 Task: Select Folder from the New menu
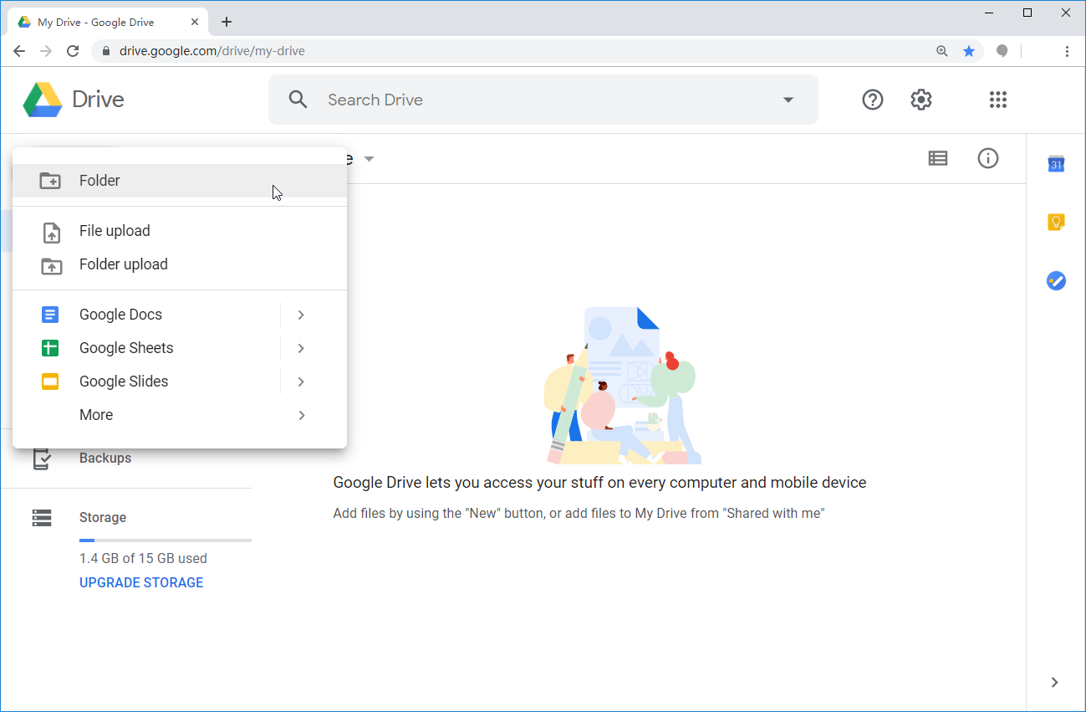[x=180, y=181]
